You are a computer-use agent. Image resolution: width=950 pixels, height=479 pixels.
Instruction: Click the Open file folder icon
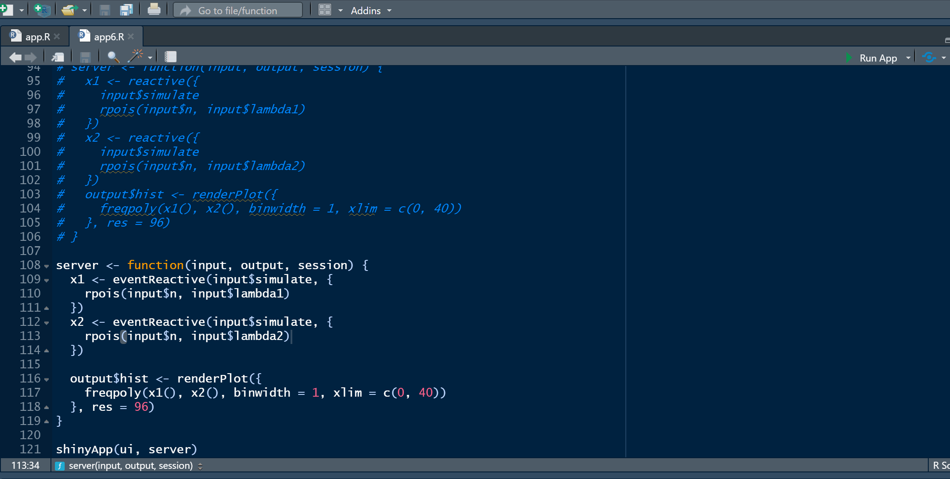[x=70, y=10]
